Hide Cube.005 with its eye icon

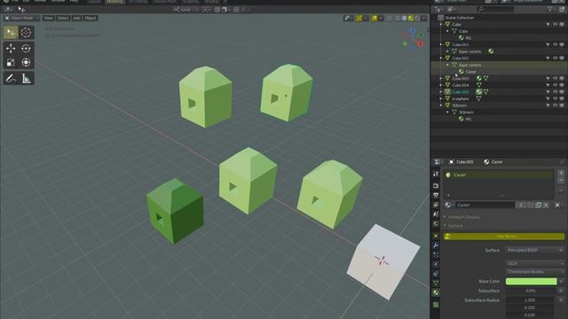pos(555,92)
